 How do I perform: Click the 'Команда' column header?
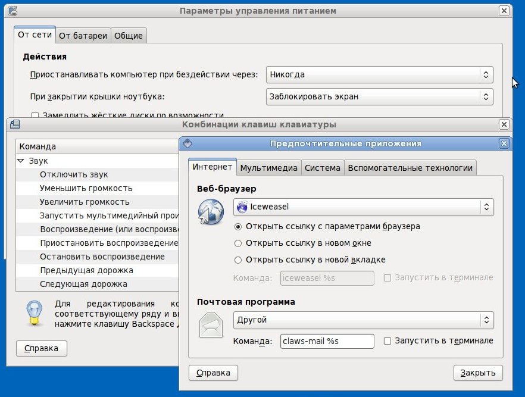pos(98,146)
